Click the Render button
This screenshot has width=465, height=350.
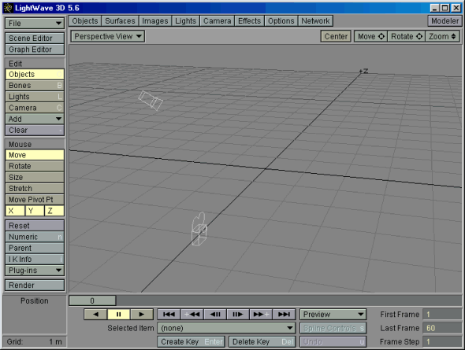(35, 286)
